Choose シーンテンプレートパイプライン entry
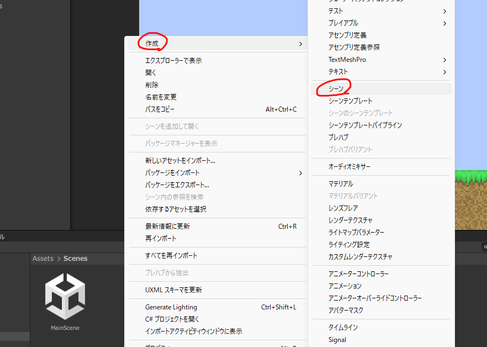 pyautogui.click(x=381, y=125)
